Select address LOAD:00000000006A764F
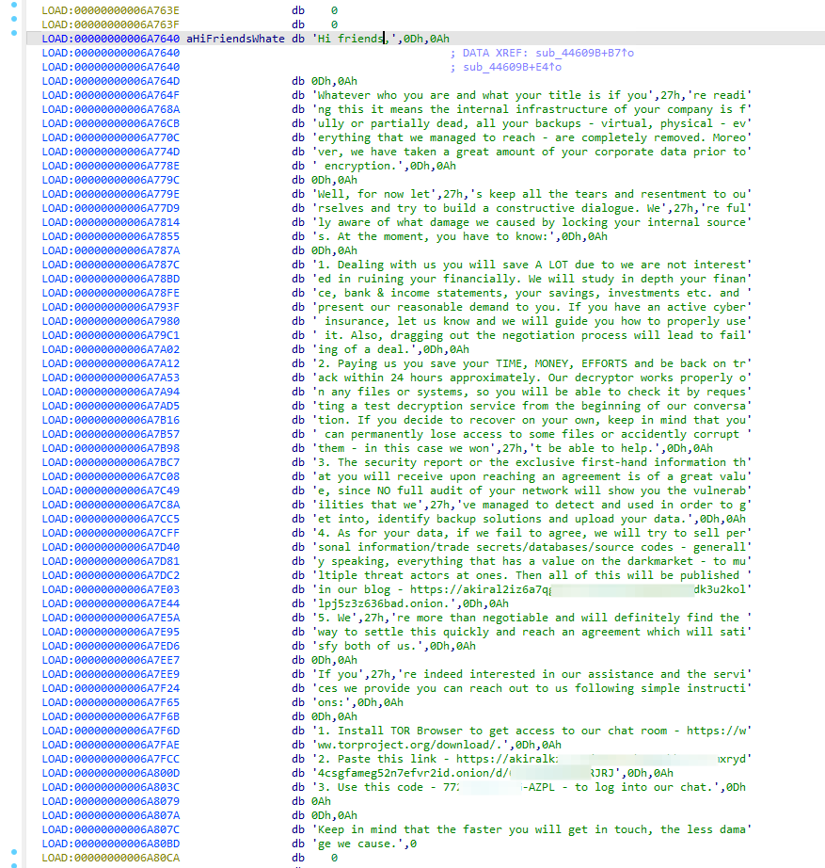Viewport: 825px width, 868px height. click(x=111, y=95)
